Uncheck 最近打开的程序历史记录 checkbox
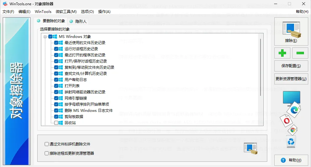 click(56, 55)
